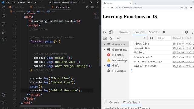This screenshot has height=109, width=194.
Task: Go back in the Chrome browser
Action: pyautogui.click(x=104, y=8)
